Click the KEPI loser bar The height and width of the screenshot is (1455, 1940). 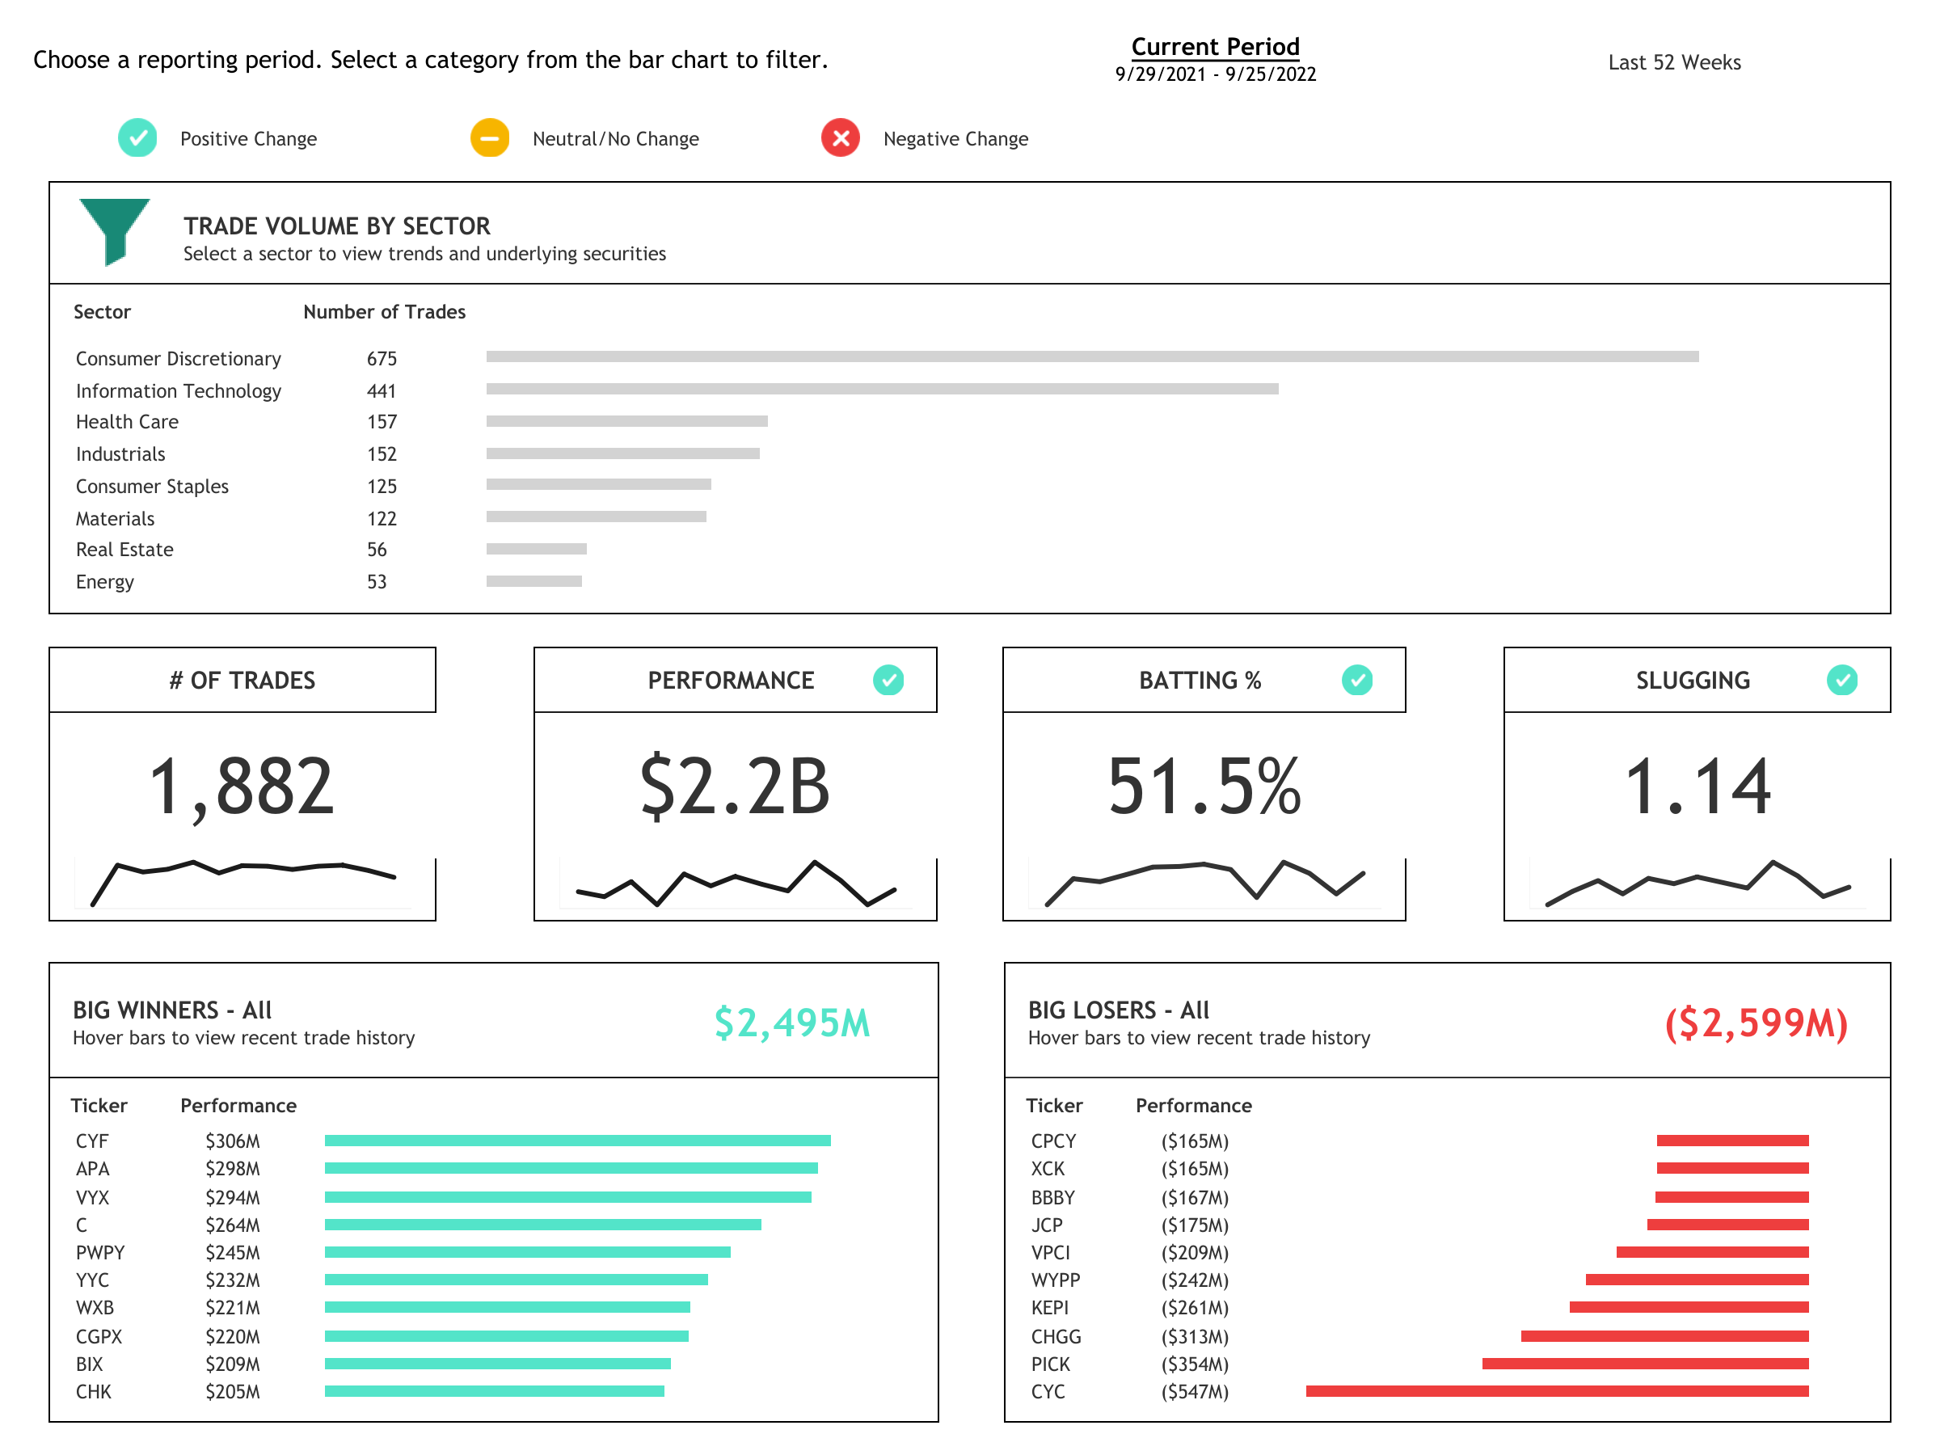[x=1689, y=1307]
